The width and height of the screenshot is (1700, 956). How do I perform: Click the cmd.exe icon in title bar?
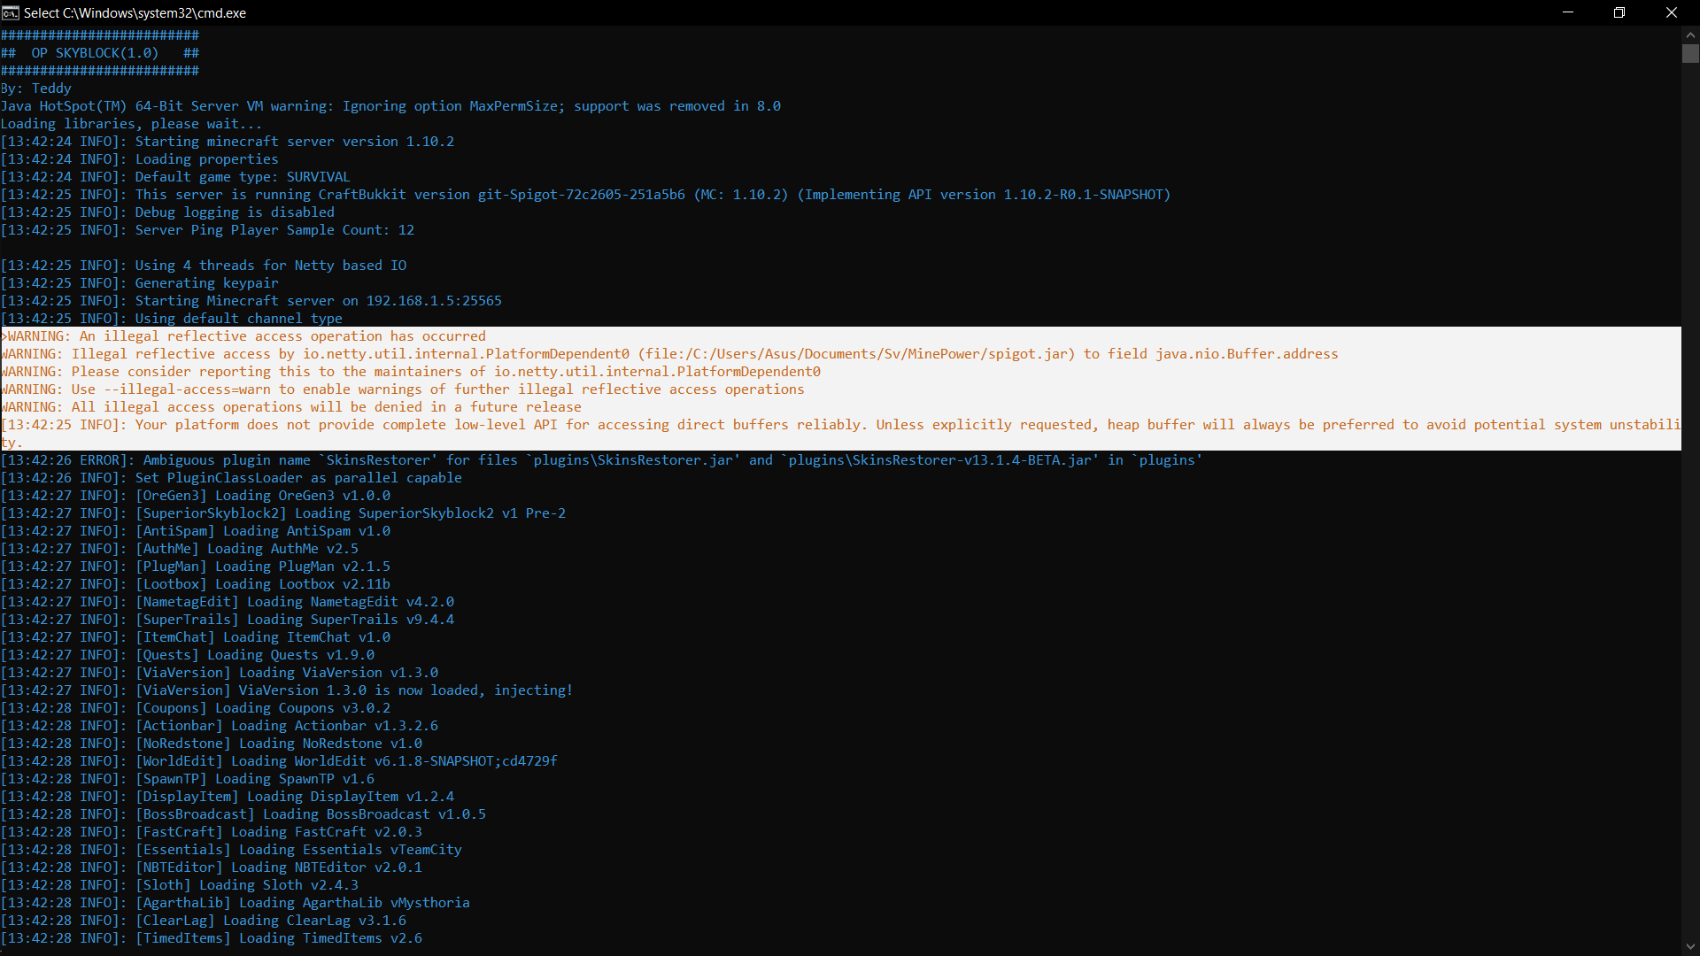tap(11, 12)
